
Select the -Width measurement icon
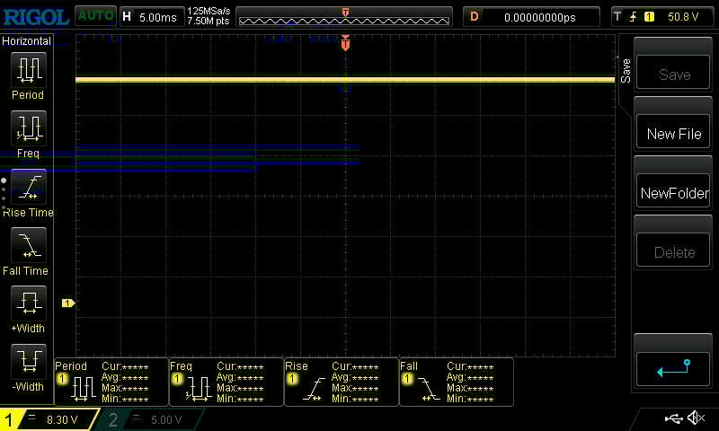(x=29, y=361)
